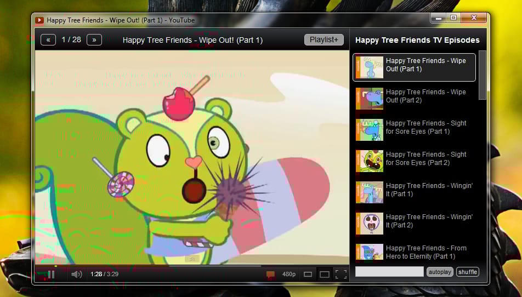Select 'Wingin' It (Part 2)' title text
Image resolution: width=522 pixels, height=297 pixels.
pos(429,221)
